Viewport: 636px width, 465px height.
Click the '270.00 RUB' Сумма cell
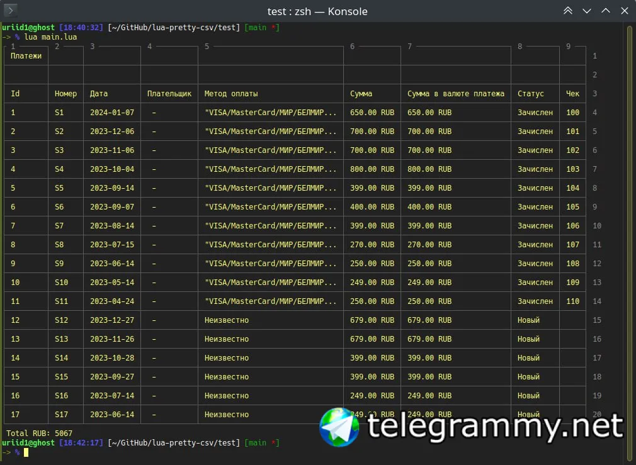(x=372, y=245)
